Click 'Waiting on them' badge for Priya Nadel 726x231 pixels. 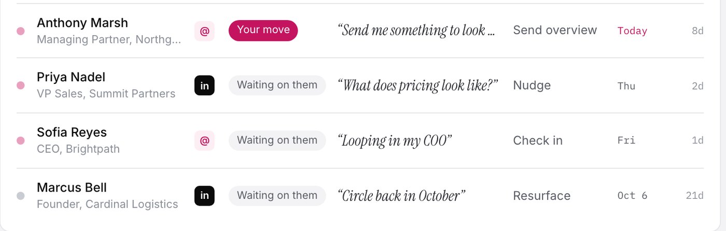[x=277, y=85]
